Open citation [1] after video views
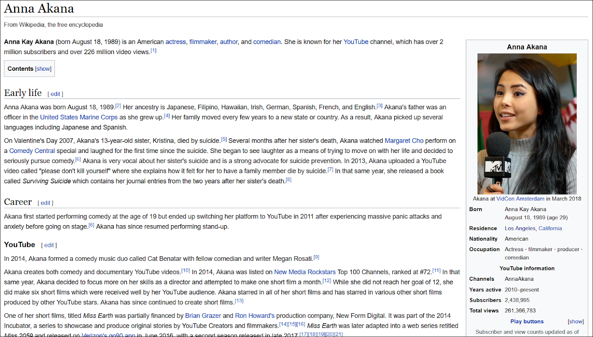Image resolution: width=593 pixels, height=337 pixels. [153, 51]
